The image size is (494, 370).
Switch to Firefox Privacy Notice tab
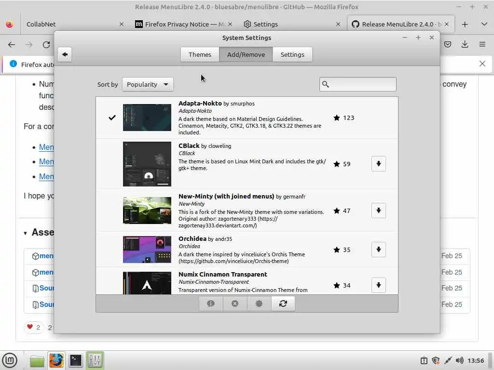pyautogui.click(x=183, y=24)
